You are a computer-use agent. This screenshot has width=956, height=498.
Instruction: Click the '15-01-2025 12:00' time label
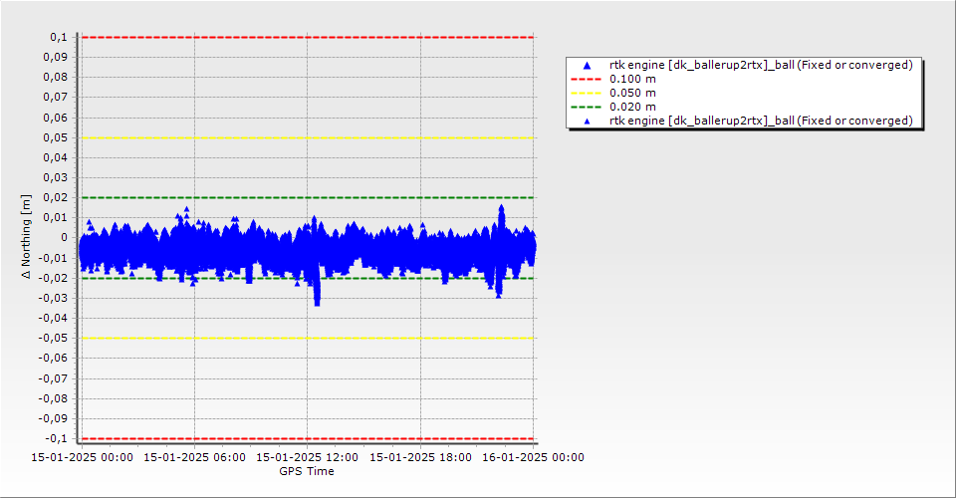308,457
